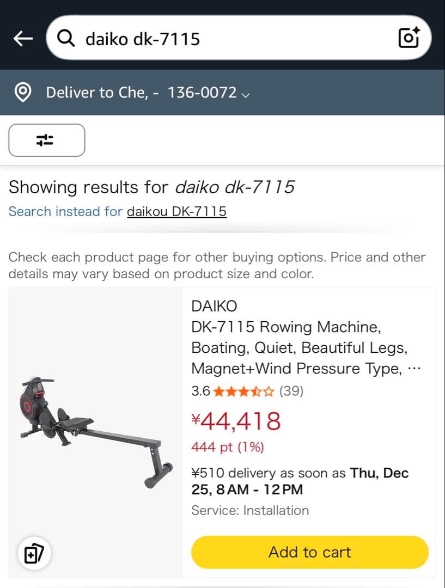Search instead for daikou DK-7115 link

point(176,211)
